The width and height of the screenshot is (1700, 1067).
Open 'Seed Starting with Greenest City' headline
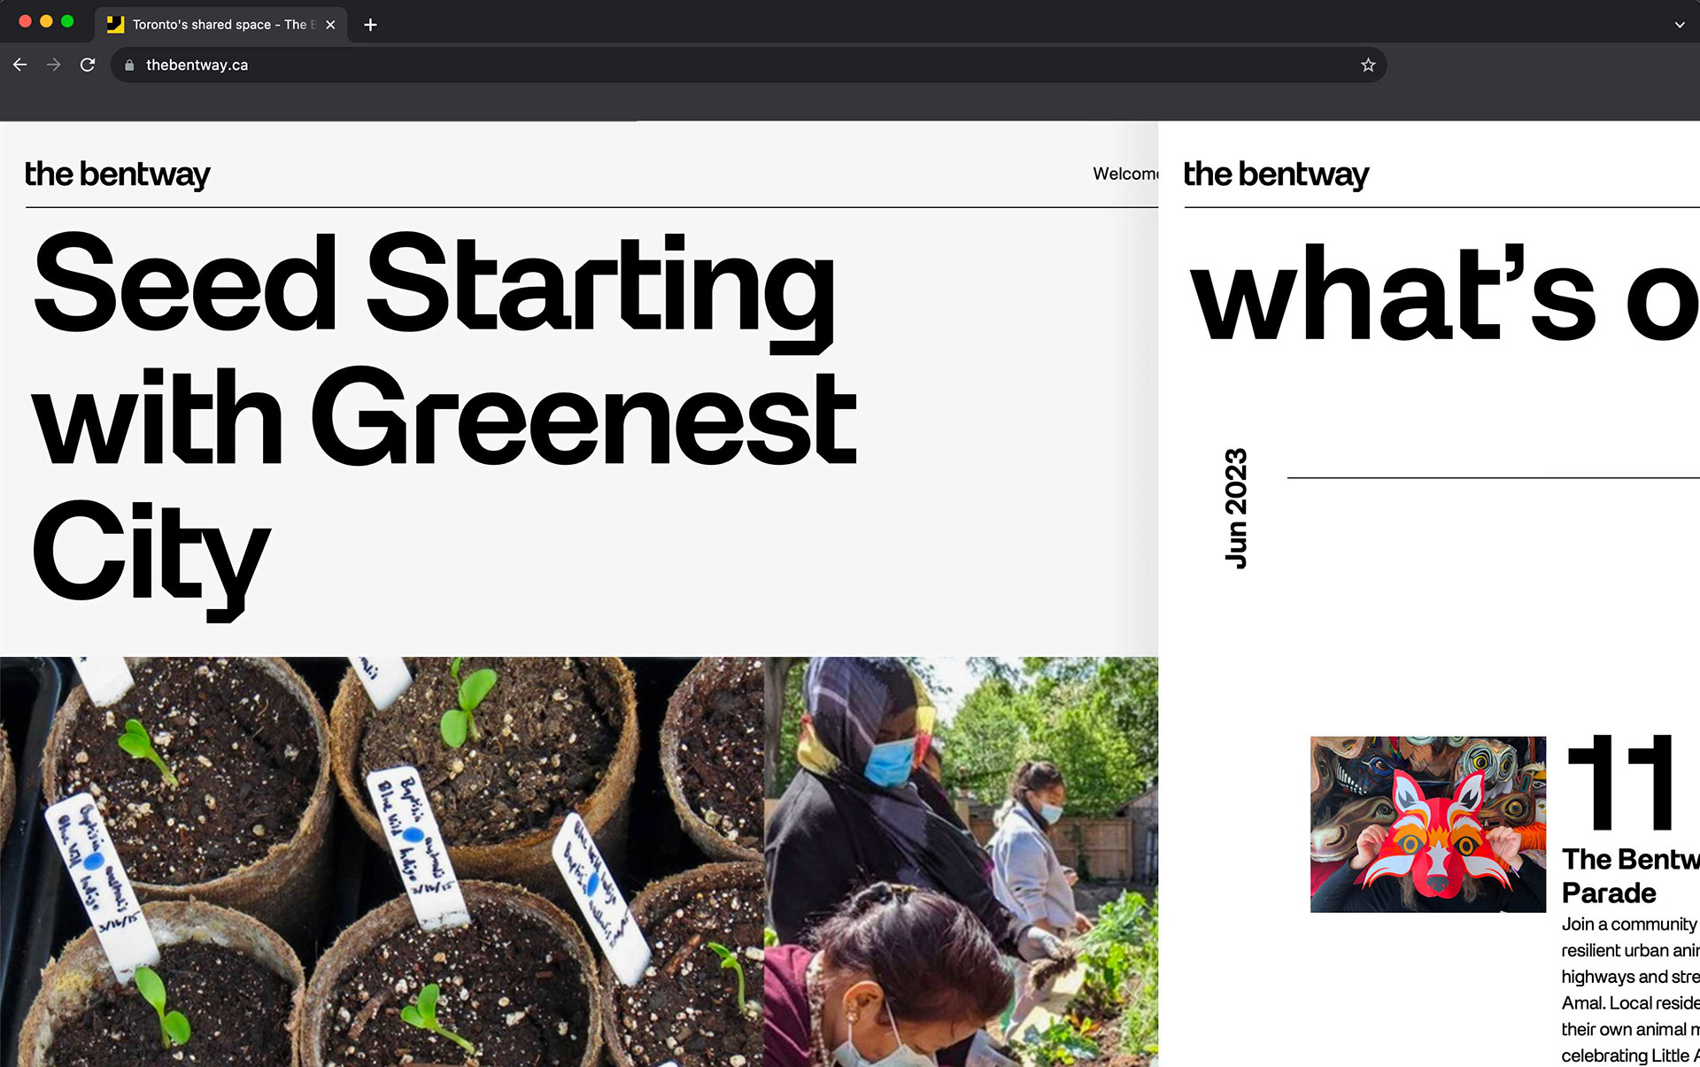point(443,416)
